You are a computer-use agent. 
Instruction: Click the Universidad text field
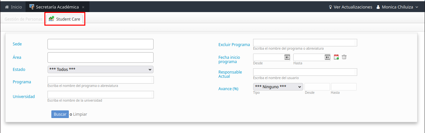[x=100, y=94]
